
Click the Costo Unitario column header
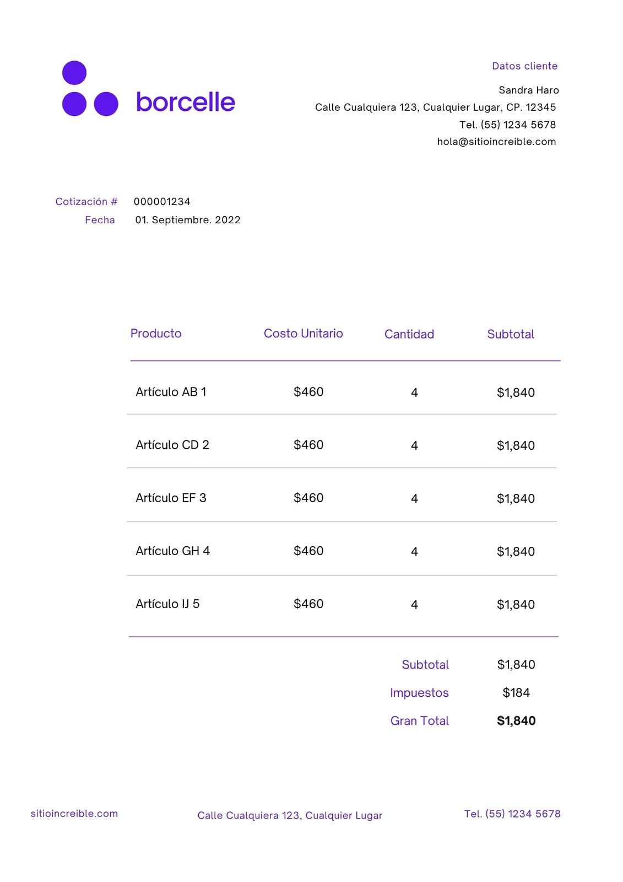304,334
